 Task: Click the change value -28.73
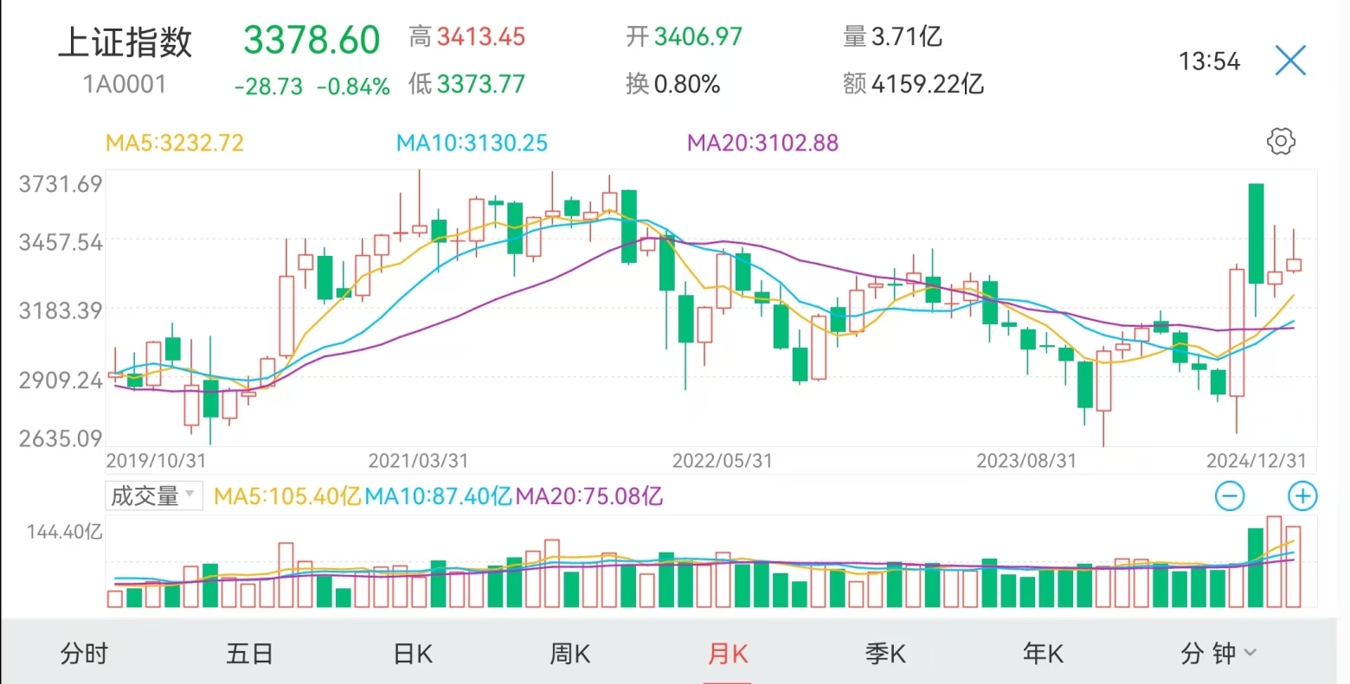click(268, 86)
